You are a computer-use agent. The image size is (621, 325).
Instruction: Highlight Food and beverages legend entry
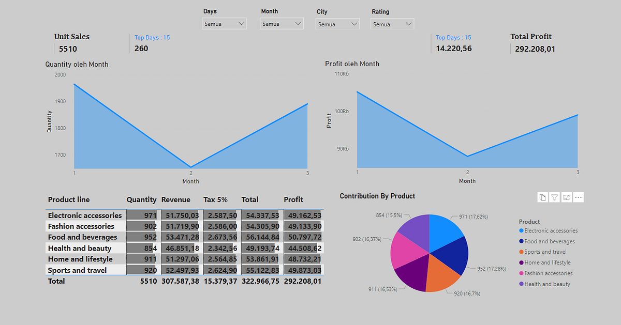(x=549, y=241)
